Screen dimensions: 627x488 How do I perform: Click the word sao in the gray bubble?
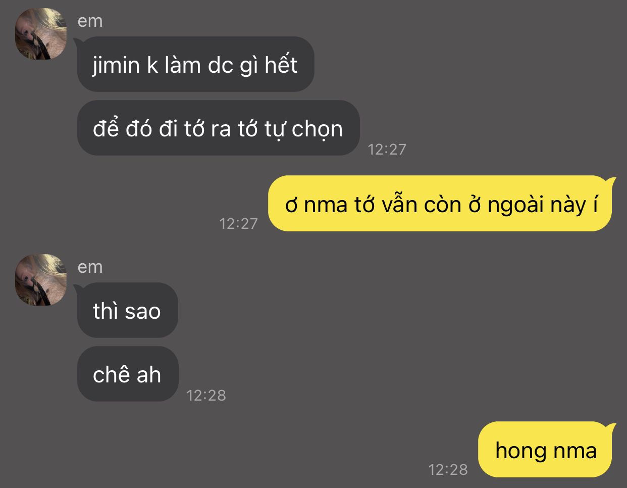(143, 311)
